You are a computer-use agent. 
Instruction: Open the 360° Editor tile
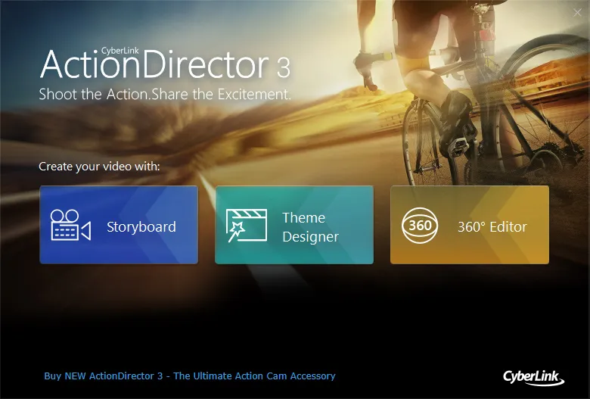(470, 225)
